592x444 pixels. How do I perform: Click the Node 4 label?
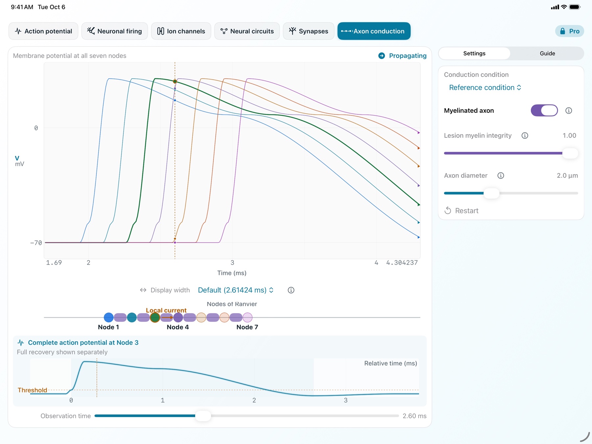coord(178,327)
